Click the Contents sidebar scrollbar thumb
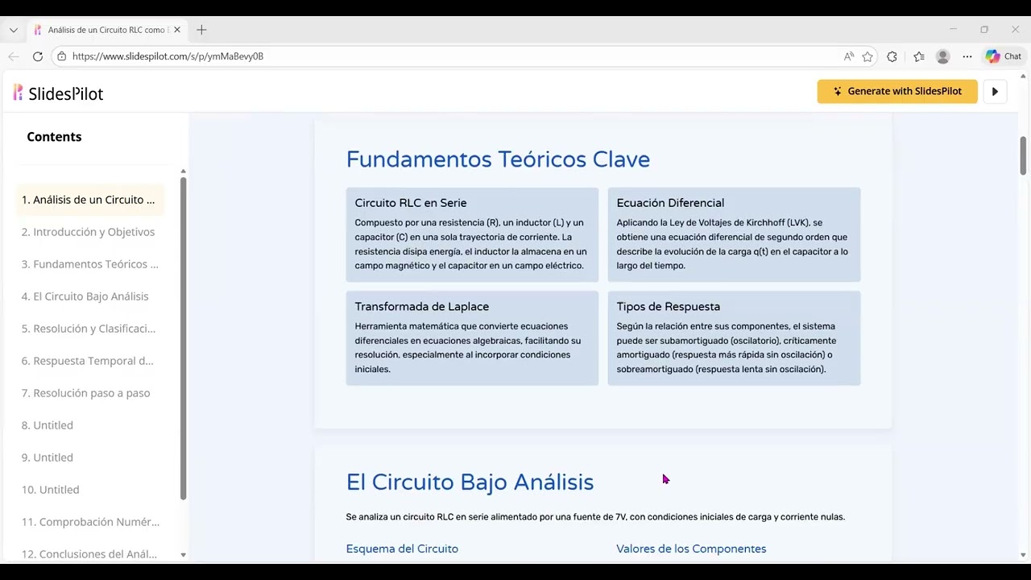Image resolution: width=1031 pixels, height=580 pixels. [183, 338]
